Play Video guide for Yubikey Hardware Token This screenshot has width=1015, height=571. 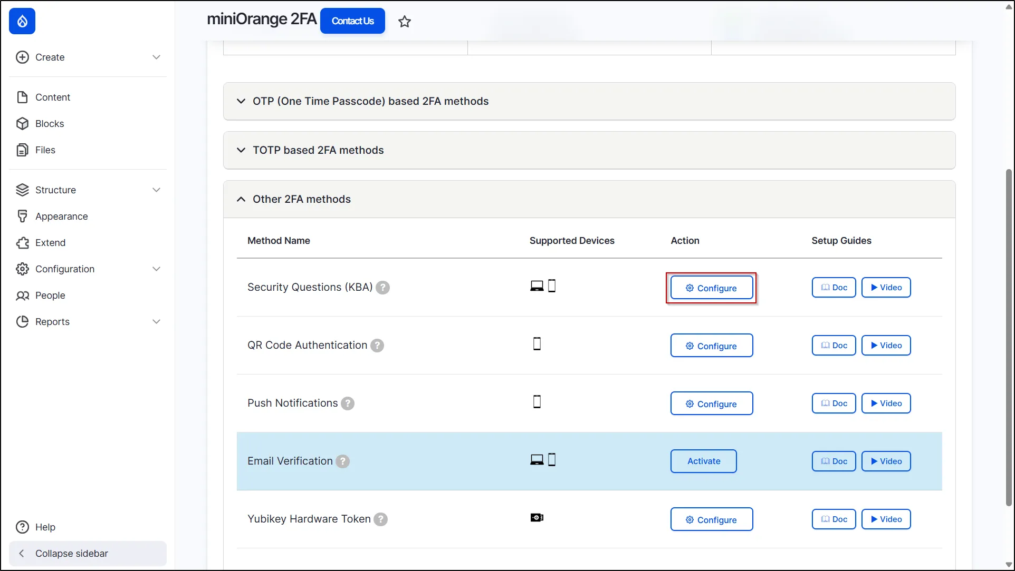coord(886,519)
